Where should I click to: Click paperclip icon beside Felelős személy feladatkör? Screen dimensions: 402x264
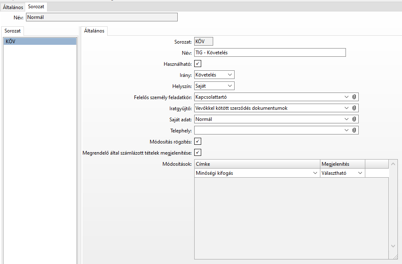click(x=354, y=97)
